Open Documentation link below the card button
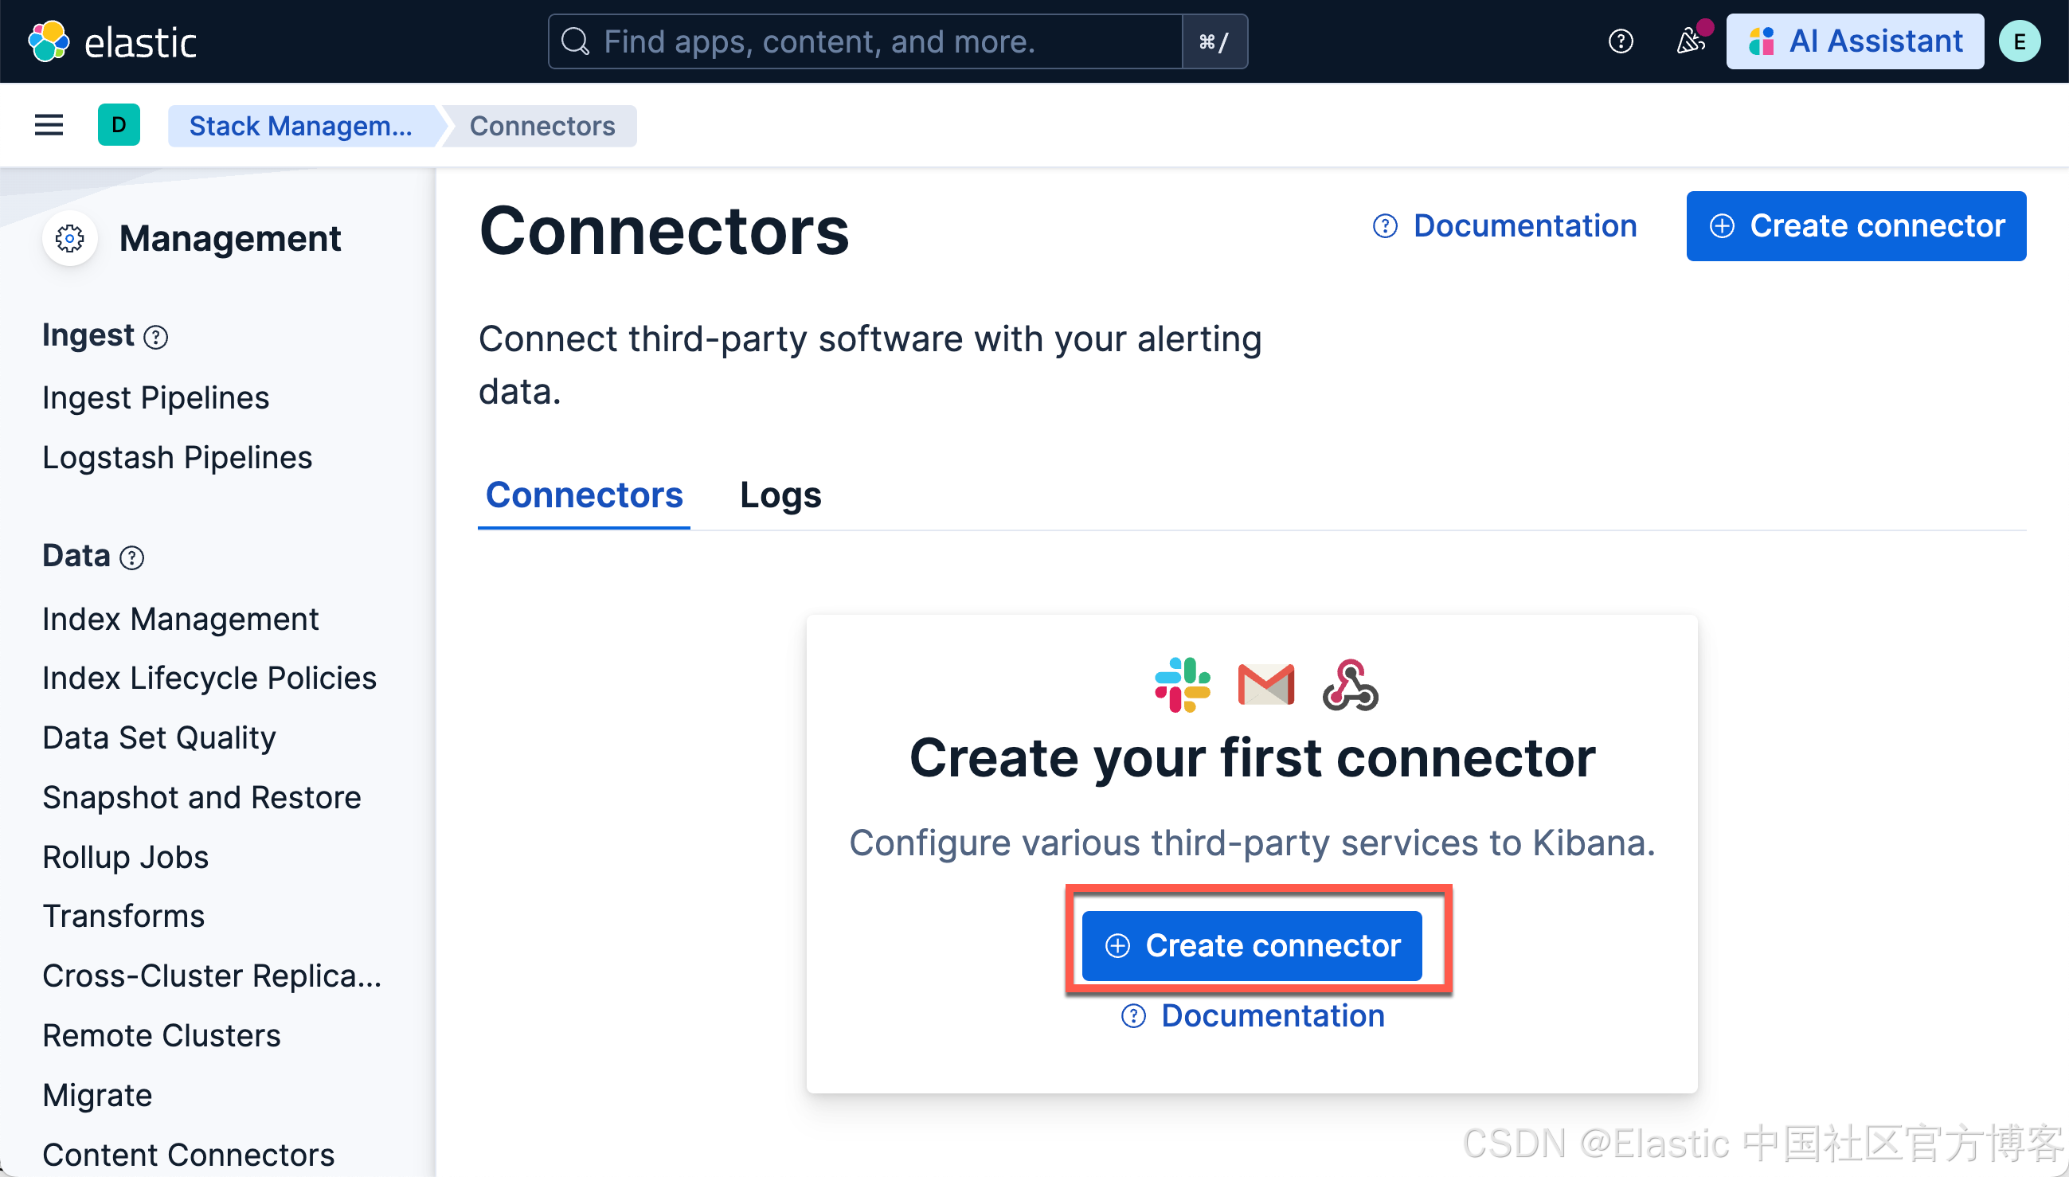The height and width of the screenshot is (1177, 2069). tap(1254, 1016)
